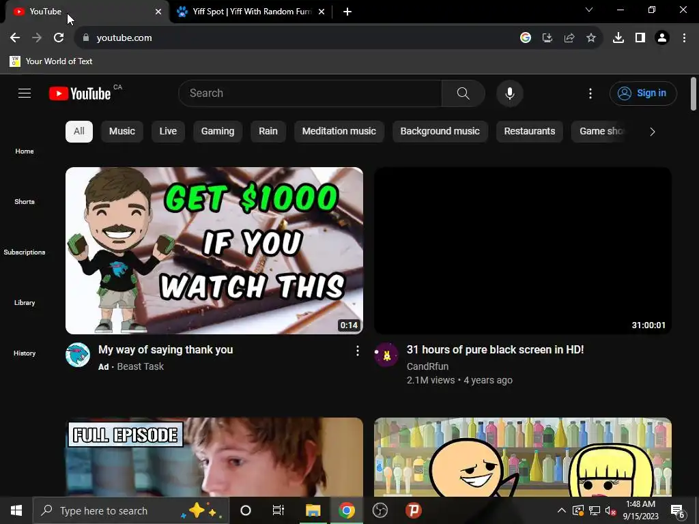Click the Beast Task advertiser name

click(x=141, y=366)
